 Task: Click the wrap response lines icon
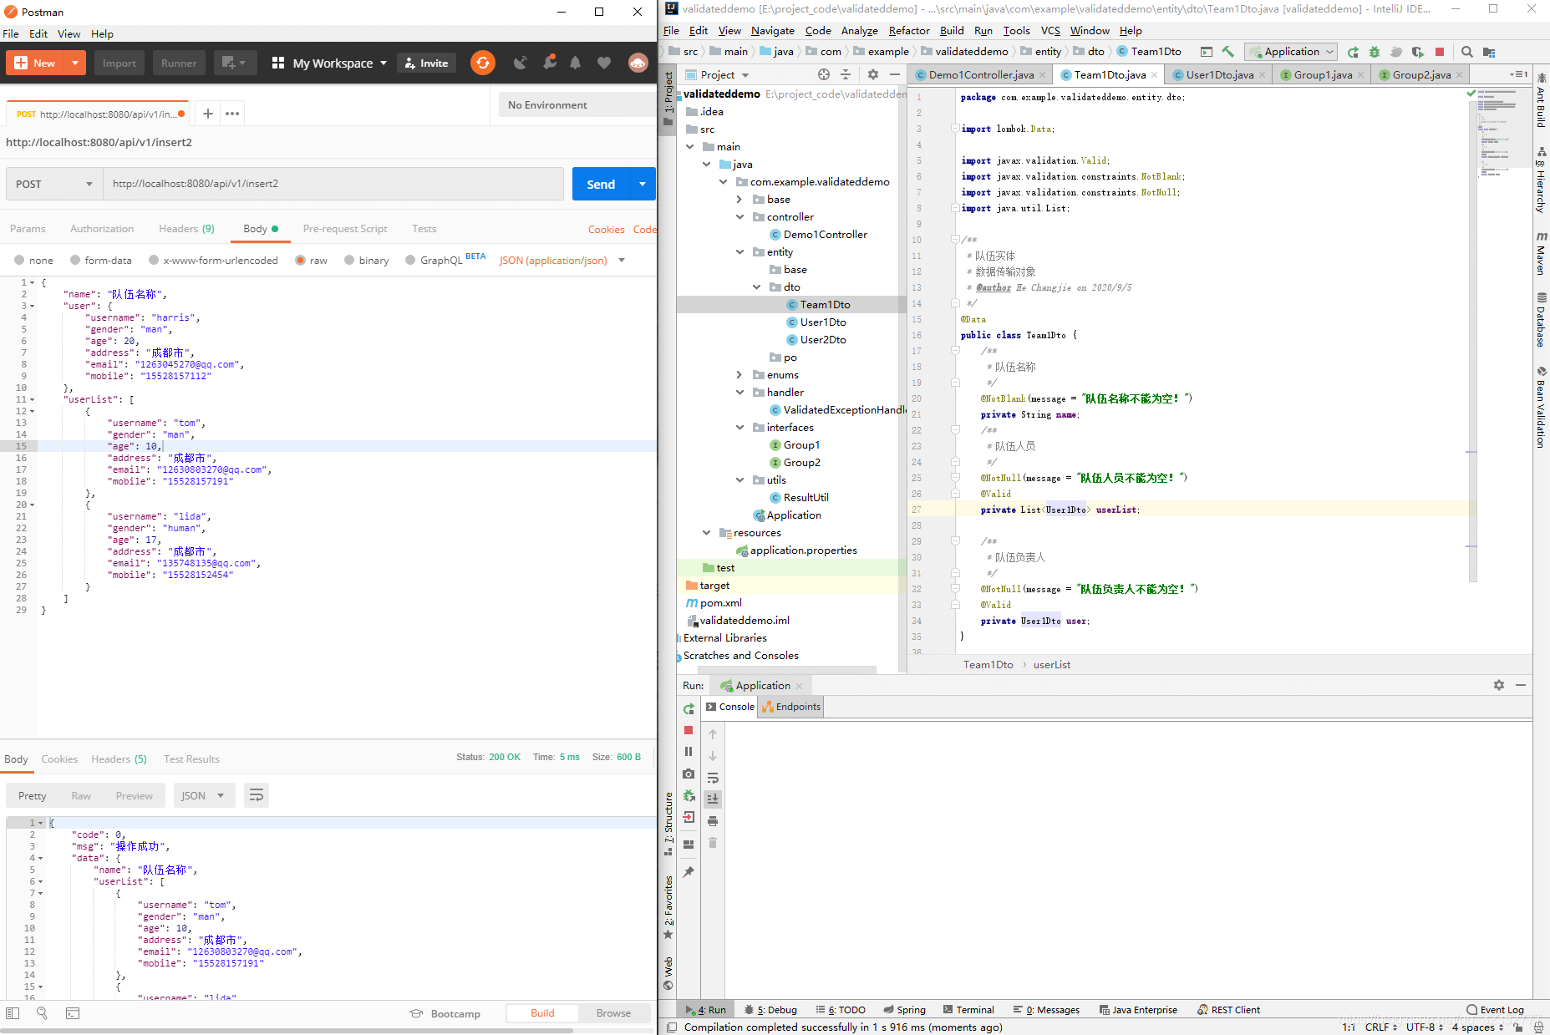tap(257, 795)
